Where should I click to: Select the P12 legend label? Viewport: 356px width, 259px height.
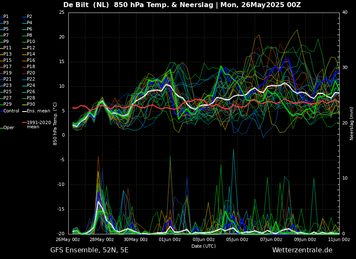28,48
